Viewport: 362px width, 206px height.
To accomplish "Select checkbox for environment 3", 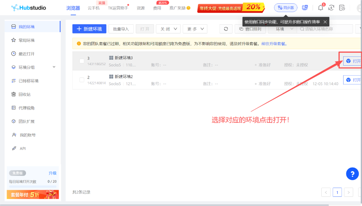I will tap(82, 61).
